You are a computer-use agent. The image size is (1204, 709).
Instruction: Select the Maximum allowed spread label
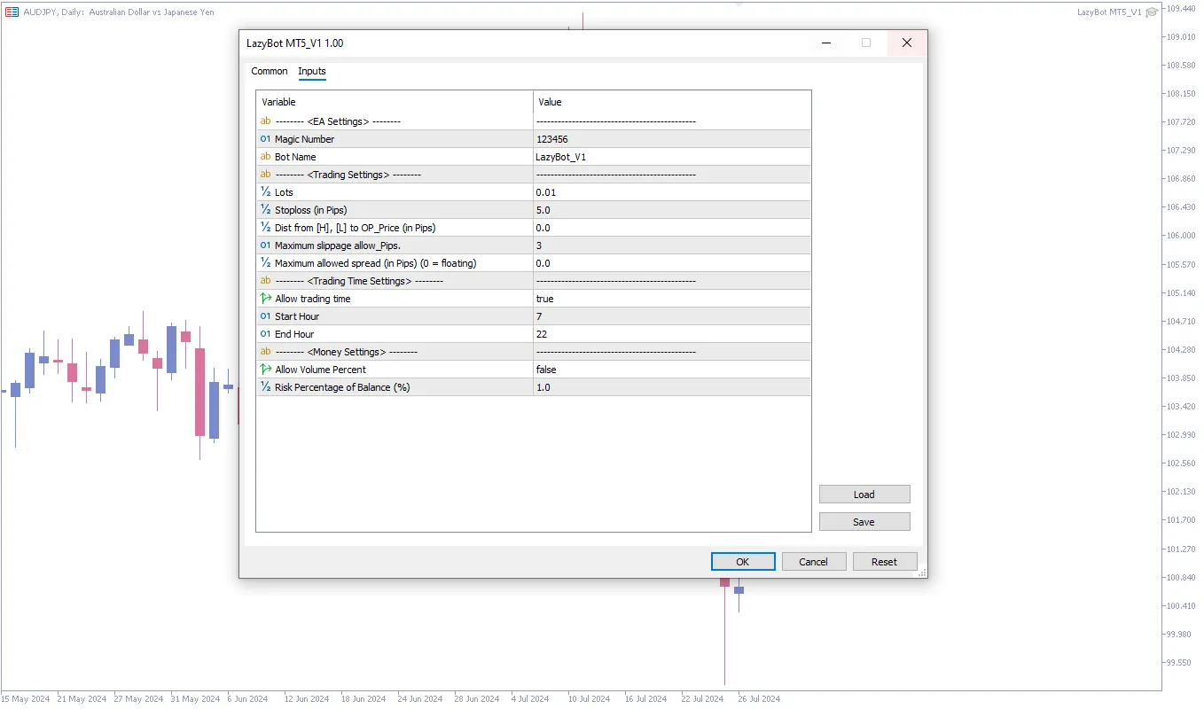(376, 263)
